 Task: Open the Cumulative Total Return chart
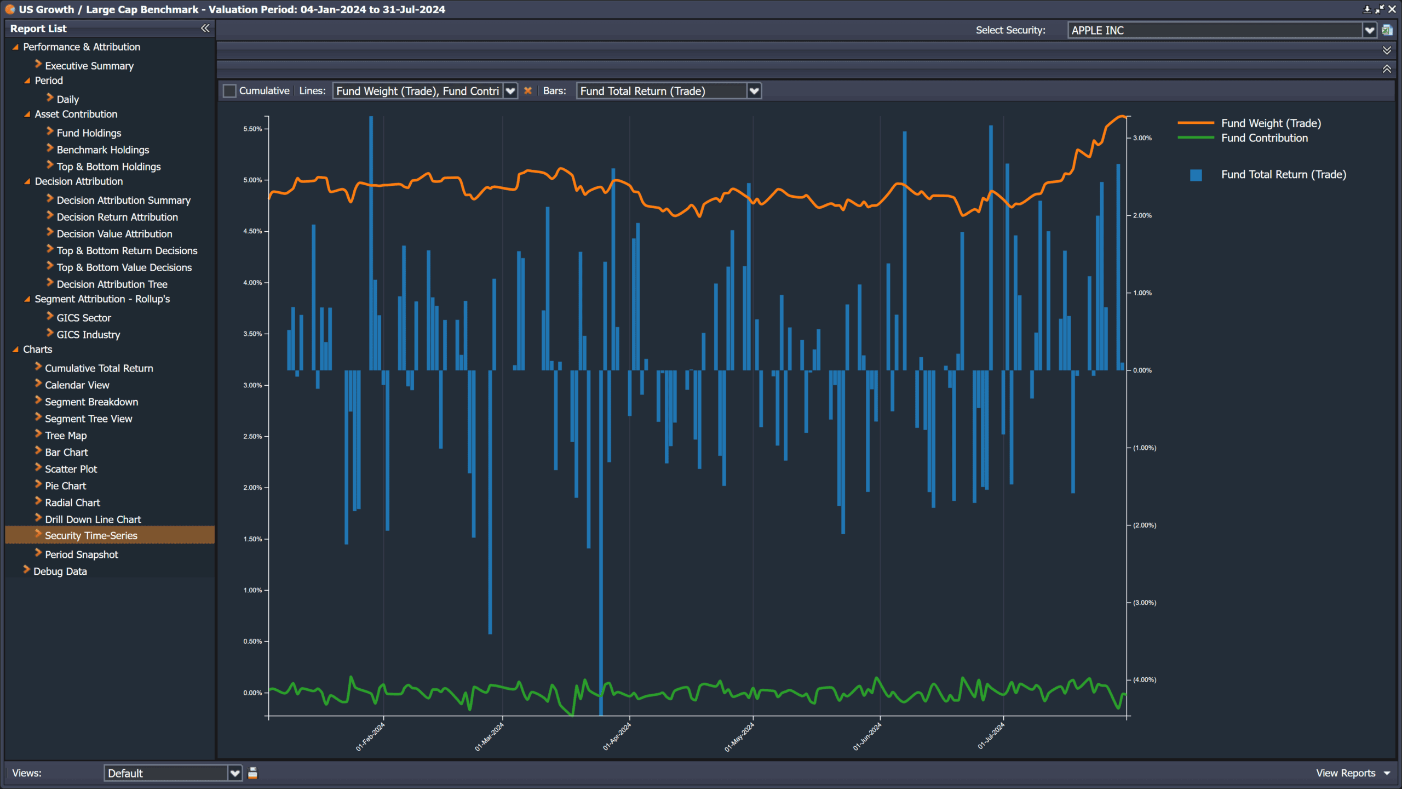[x=99, y=368]
